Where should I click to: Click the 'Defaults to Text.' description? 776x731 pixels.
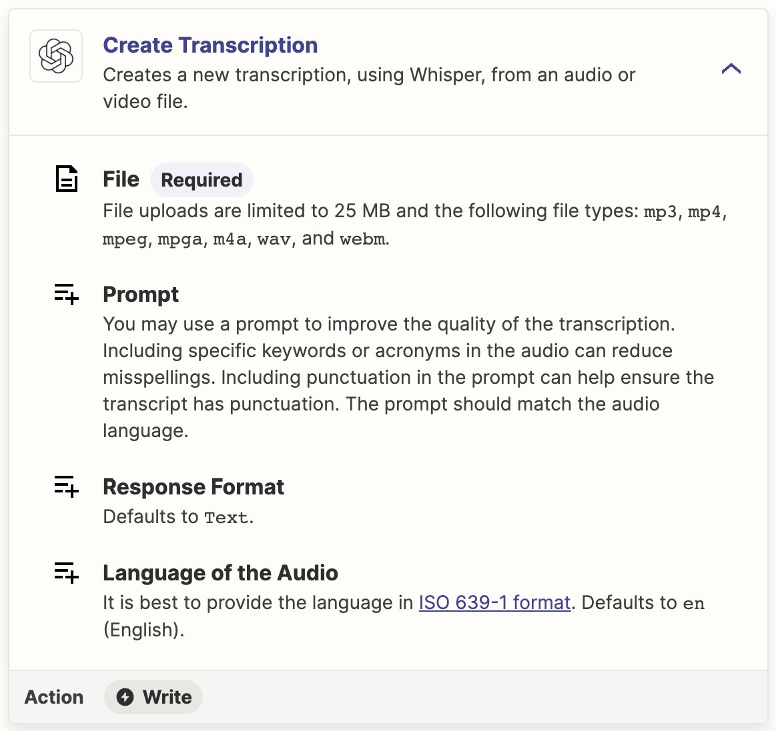(x=178, y=517)
